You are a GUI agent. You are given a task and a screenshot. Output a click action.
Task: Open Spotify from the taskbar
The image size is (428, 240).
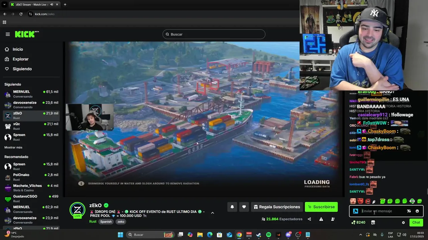(269, 235)
